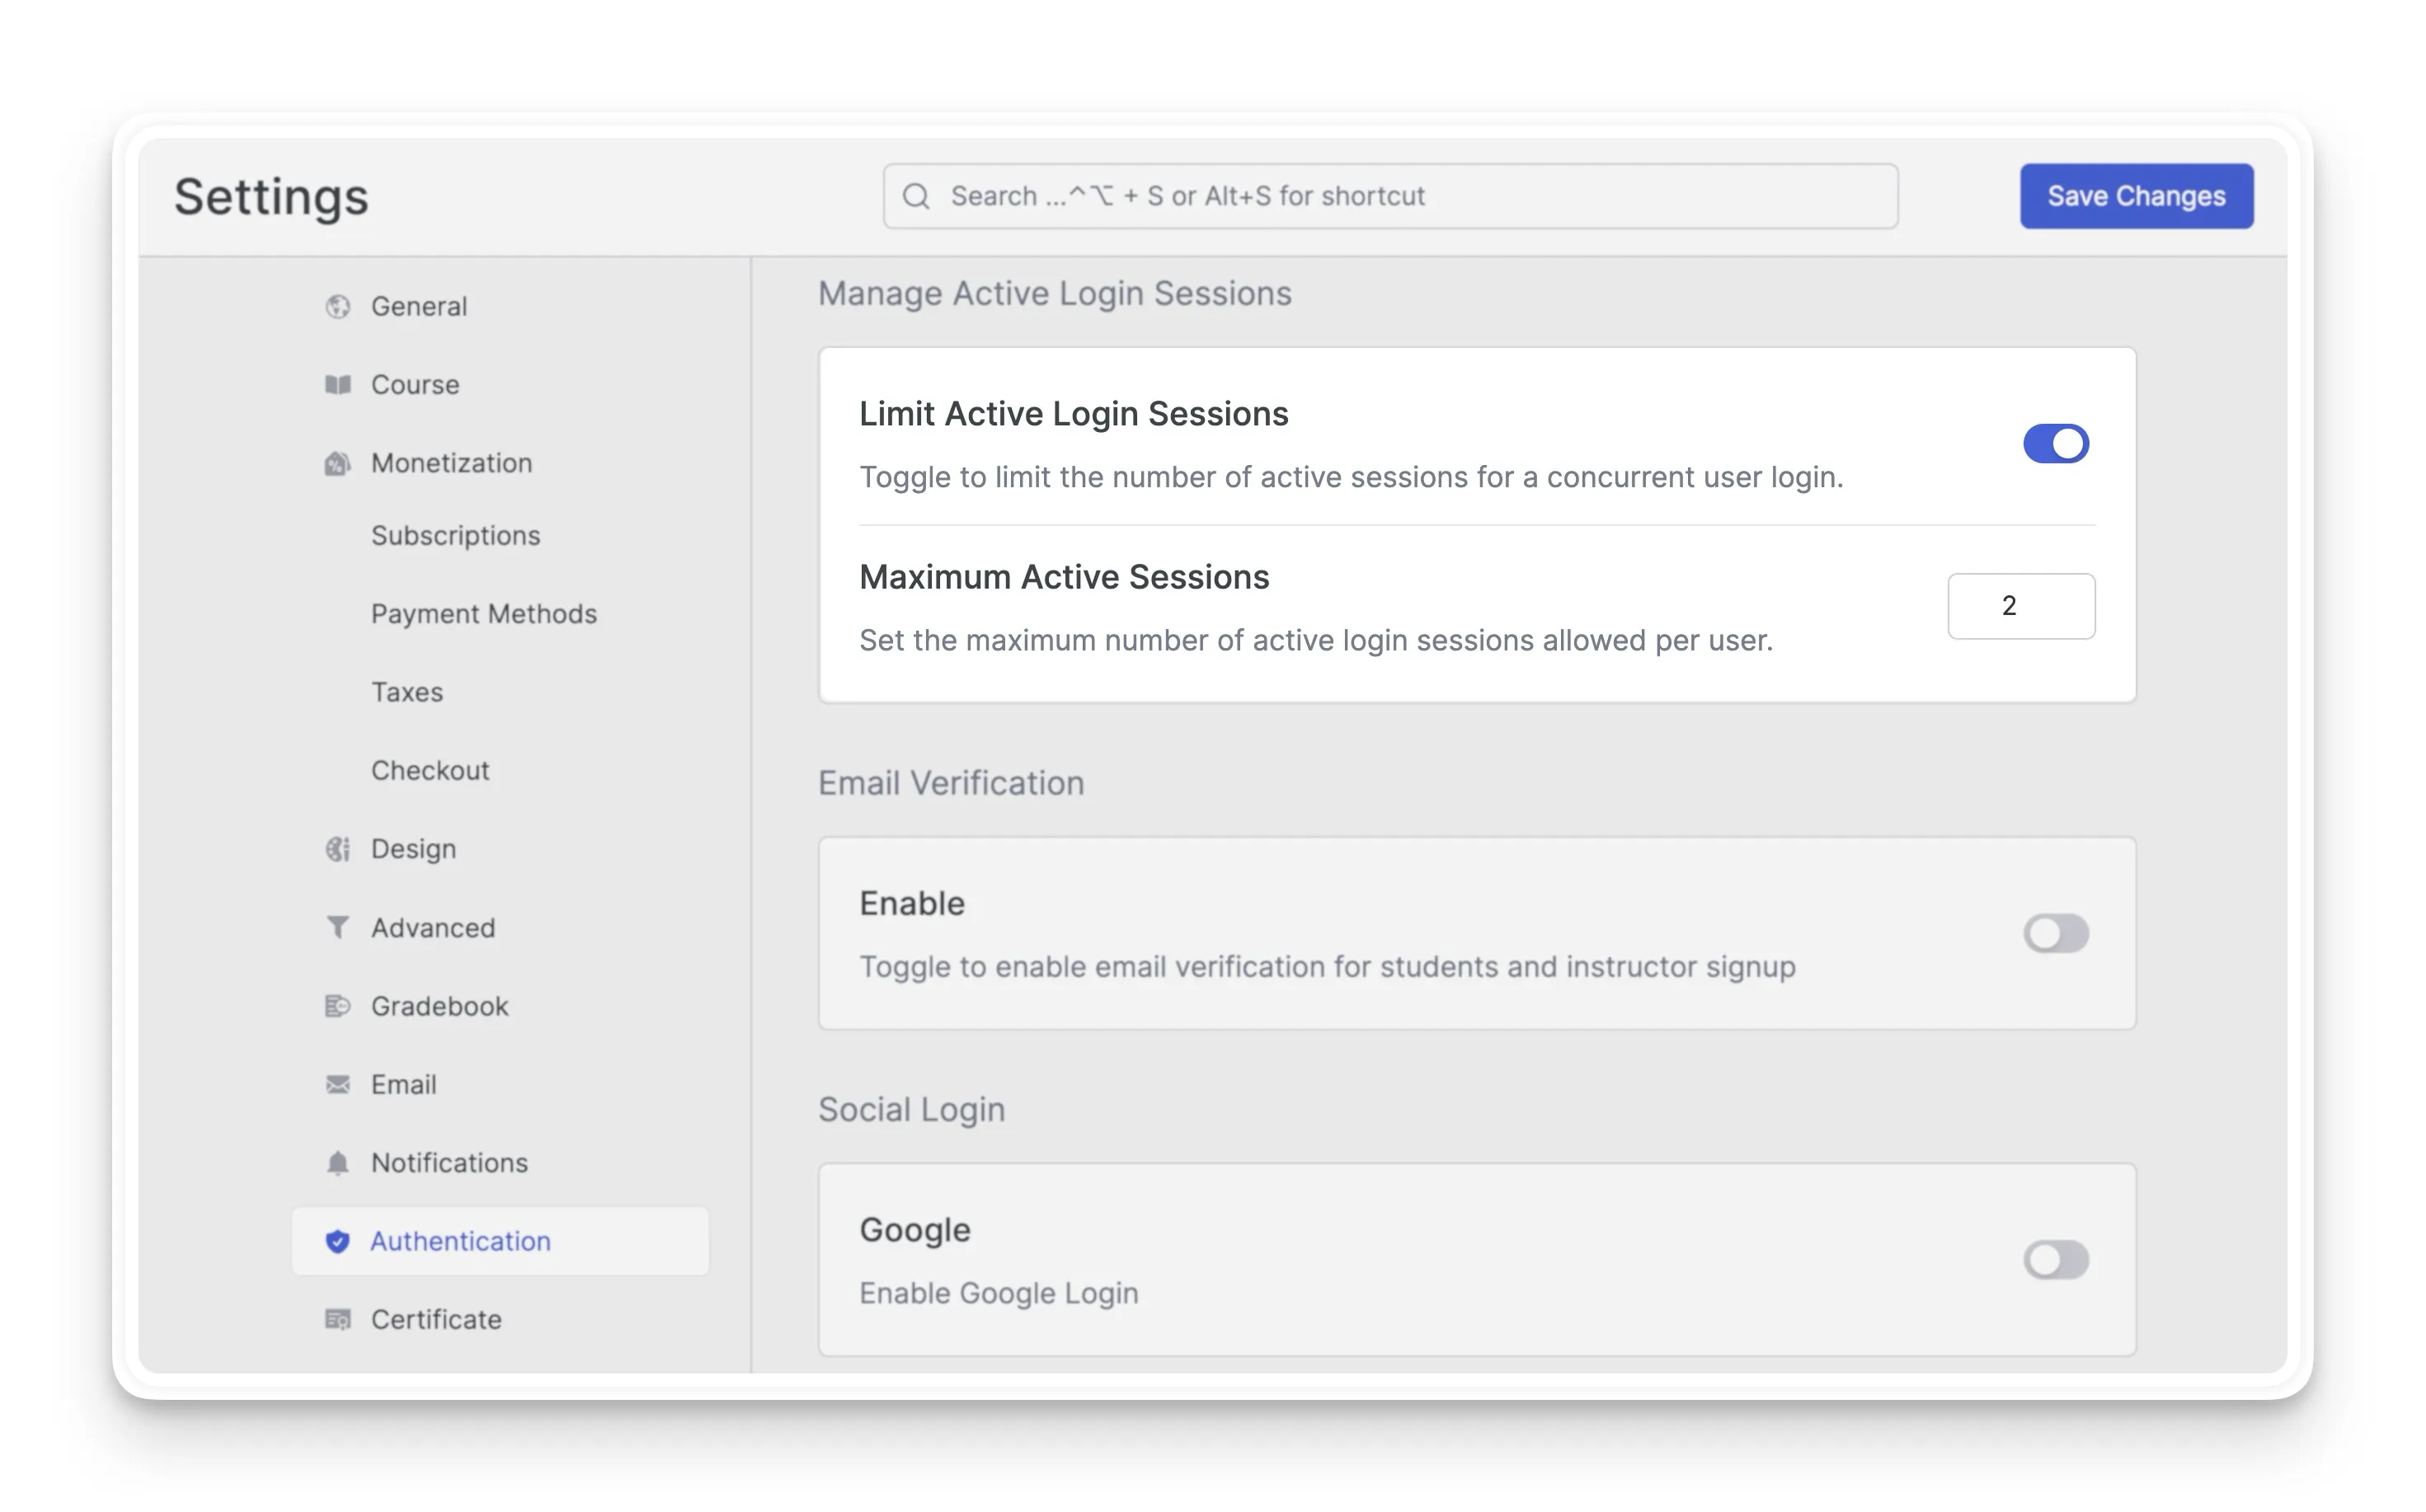The width and height of the screenshot is (2426, 1512).
Task: Click the envelope icon next to Email
Action: click(338, 1084)
